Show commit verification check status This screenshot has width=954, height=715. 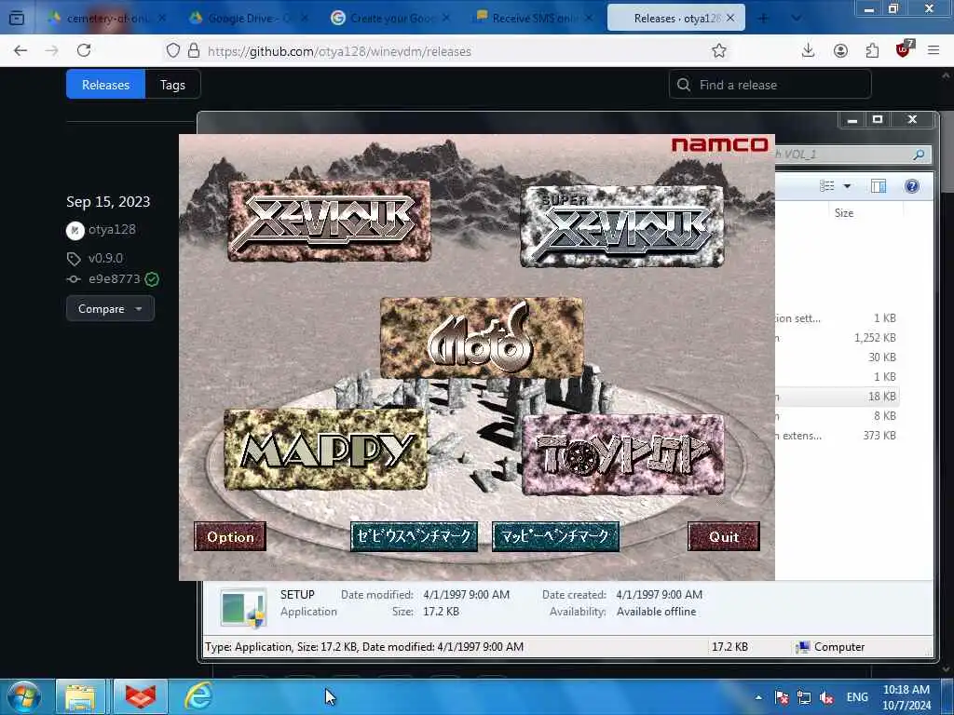coord(152,279)
